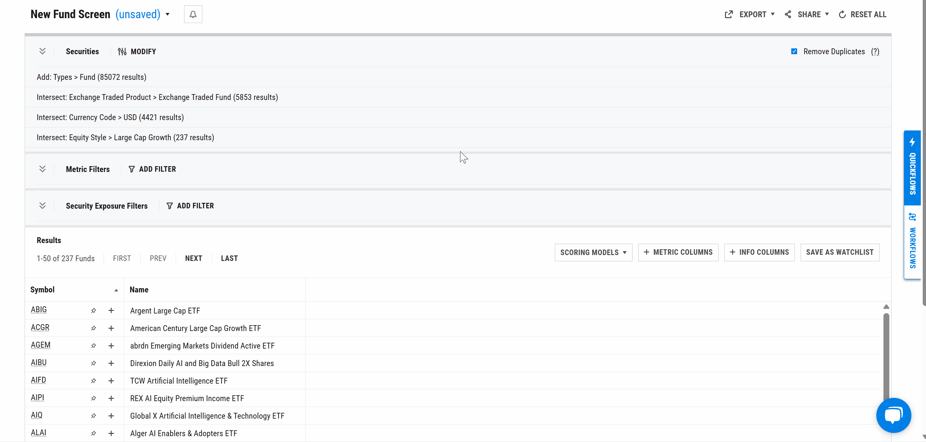The height and width of the screenshot is (442, 926).
Task: Click the Name column header
Action: [x=215, y=289]
